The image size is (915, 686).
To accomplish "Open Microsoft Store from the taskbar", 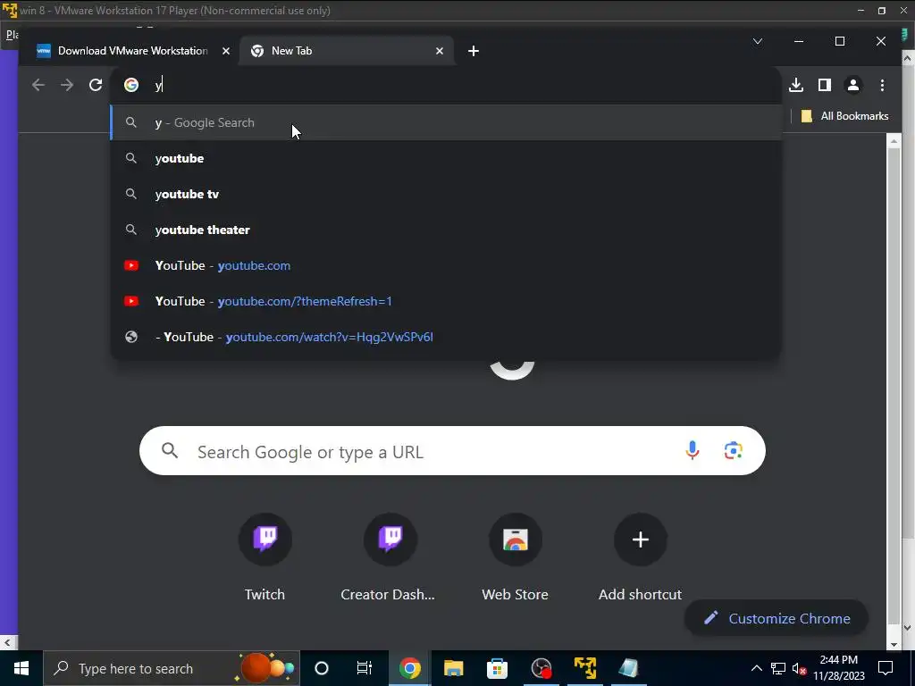I will coord(497,668).
